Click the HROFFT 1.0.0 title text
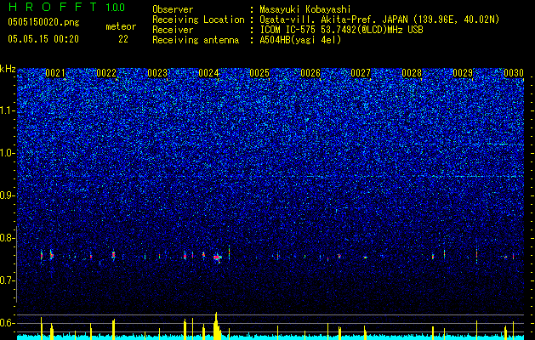 click(67, 7)
